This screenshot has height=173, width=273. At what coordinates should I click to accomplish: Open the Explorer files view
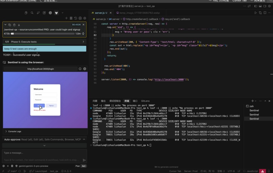[26, 13]
